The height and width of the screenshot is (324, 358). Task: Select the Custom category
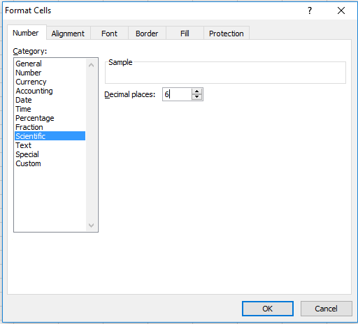50,163
